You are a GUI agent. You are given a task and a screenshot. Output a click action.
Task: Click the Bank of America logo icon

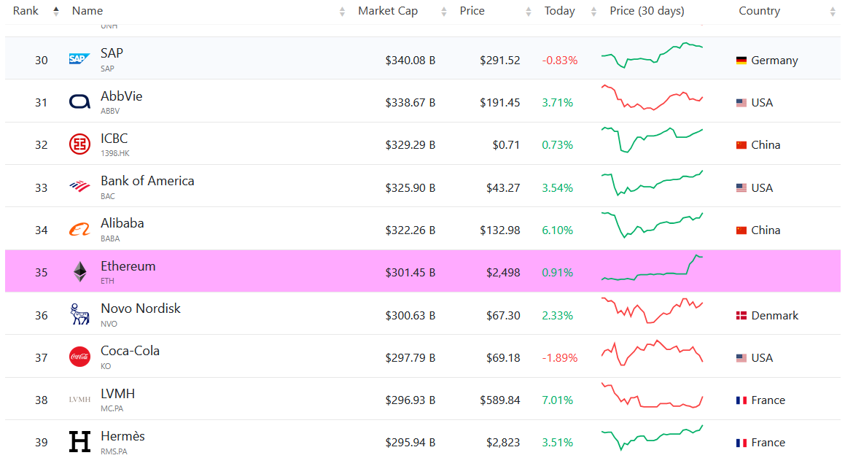point(79,187)
